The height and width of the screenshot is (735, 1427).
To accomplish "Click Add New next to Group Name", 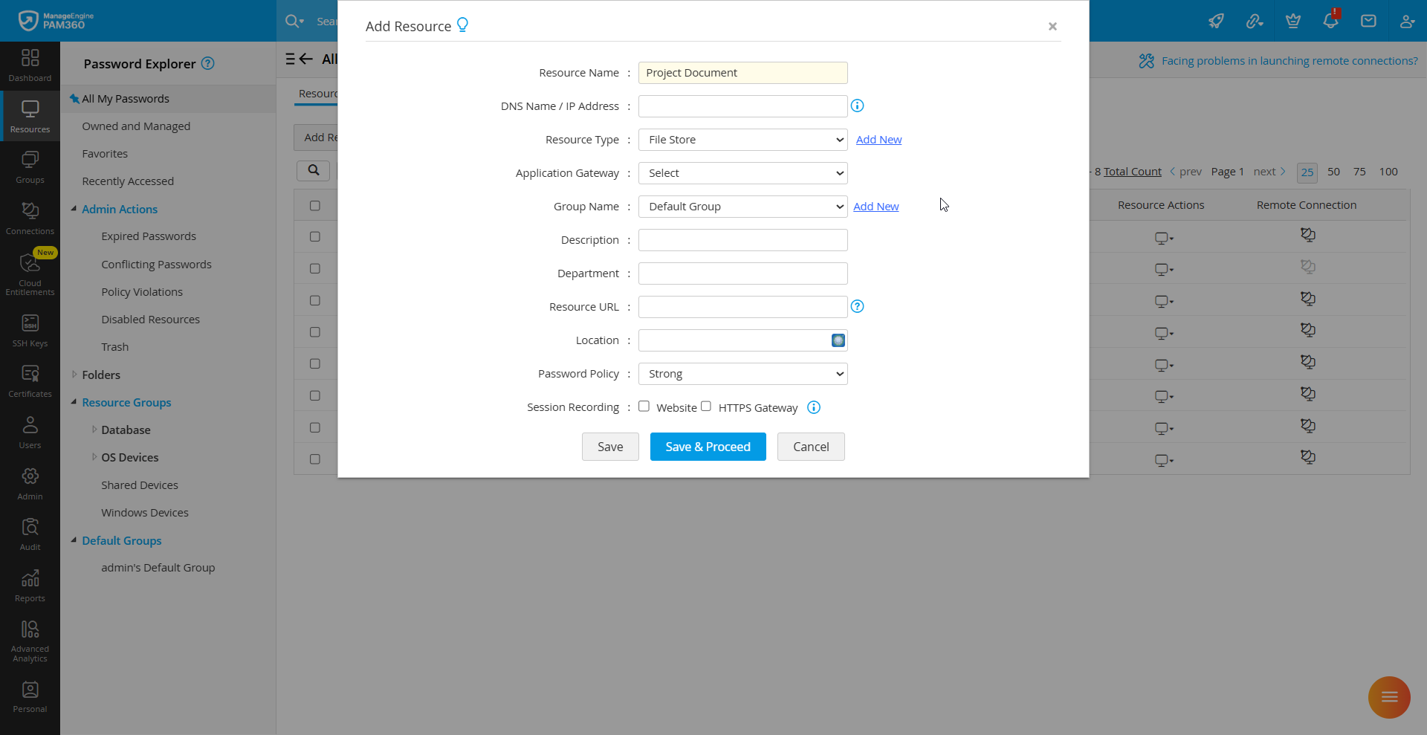I will (x=876, y=206).
